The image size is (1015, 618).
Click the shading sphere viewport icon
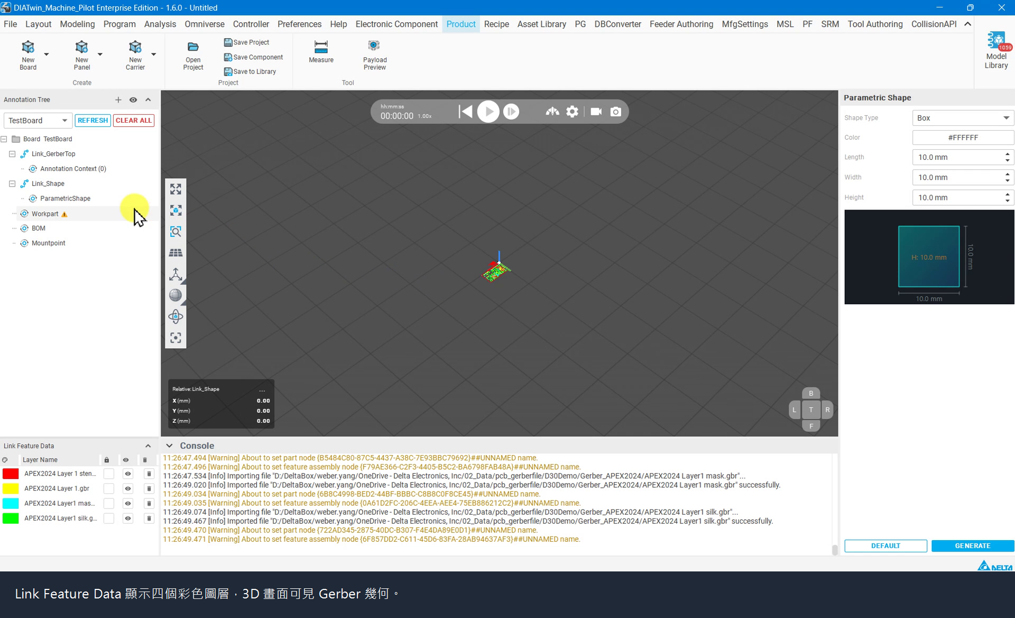coord(176,295)
